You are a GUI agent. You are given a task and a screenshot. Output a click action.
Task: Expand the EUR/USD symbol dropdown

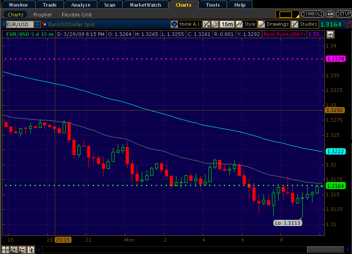coord(37,24)
